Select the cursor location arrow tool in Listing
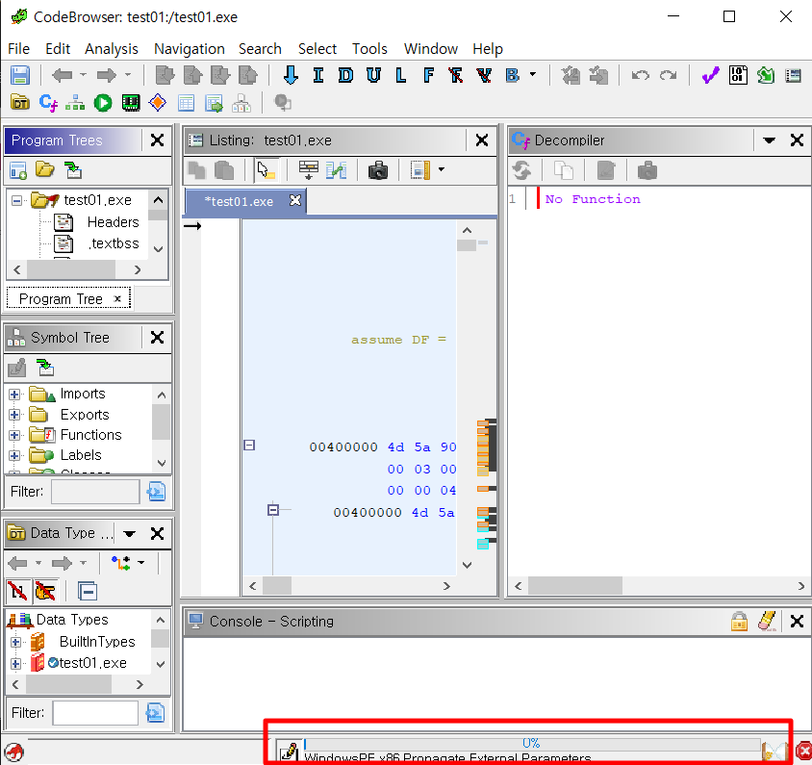This screenshot has width=812, height=765. click(x=262, y=170)
